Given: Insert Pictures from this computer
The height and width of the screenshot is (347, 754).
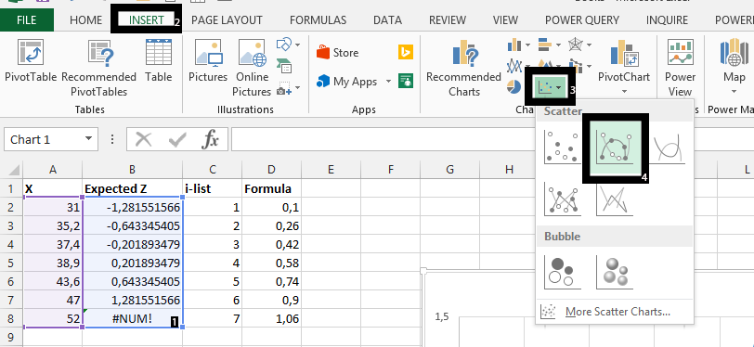Looking at the screenshot, I should [x=208, y=61].
